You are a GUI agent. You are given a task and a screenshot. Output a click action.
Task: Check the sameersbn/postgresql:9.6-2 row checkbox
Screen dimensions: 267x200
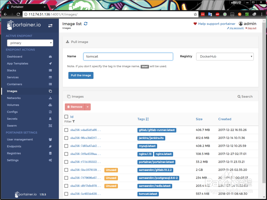click(66, 178)
